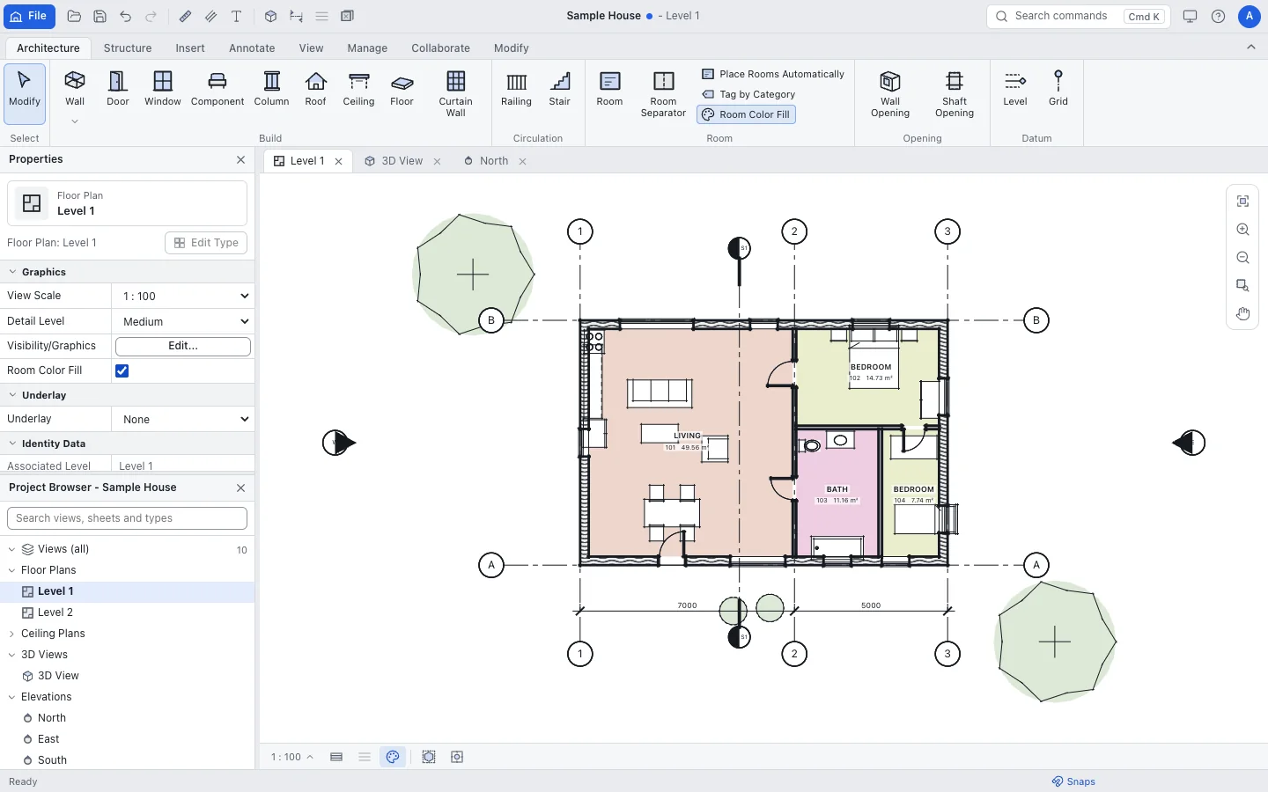Select the Shaft Opening tool
The image size is (1268, 792).
click(x=955, y=94)
